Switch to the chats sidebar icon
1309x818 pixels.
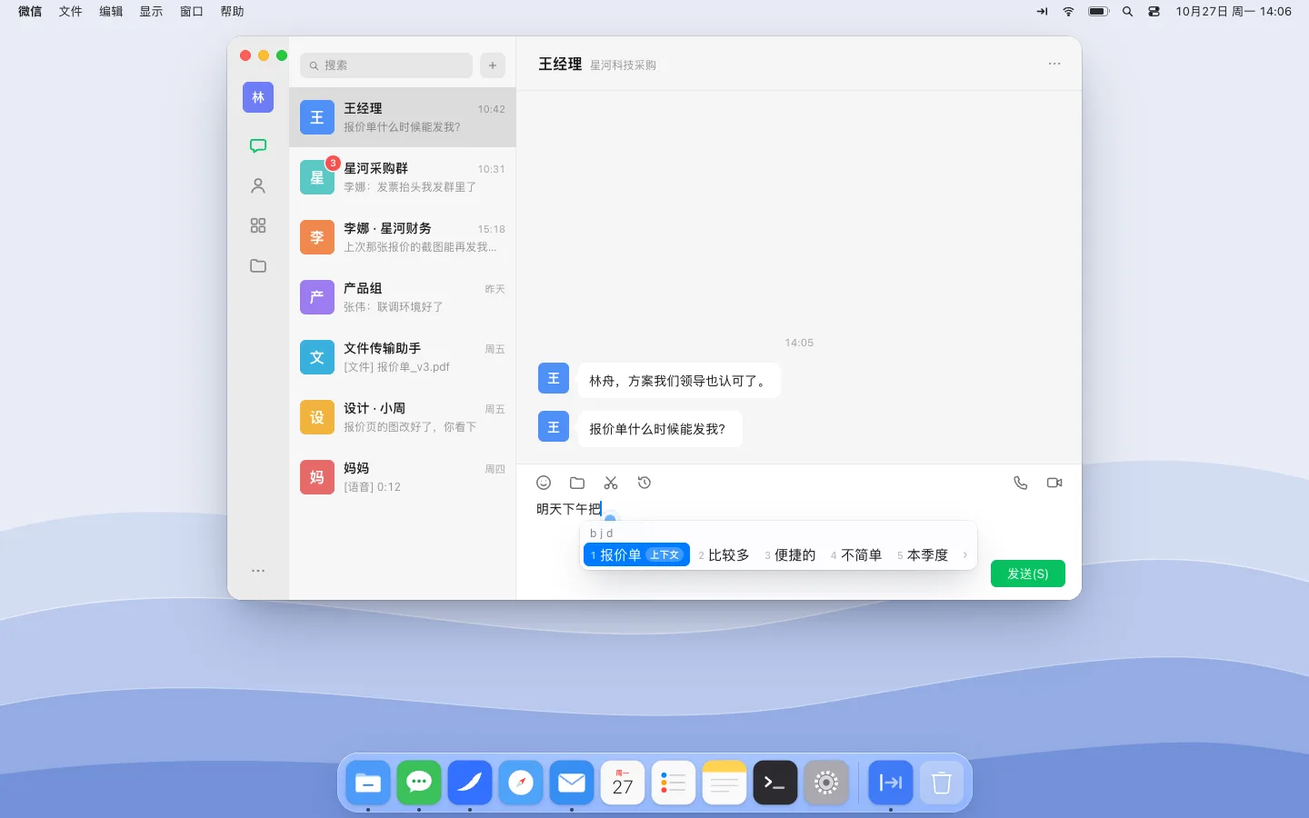click(x=258, y=145)
